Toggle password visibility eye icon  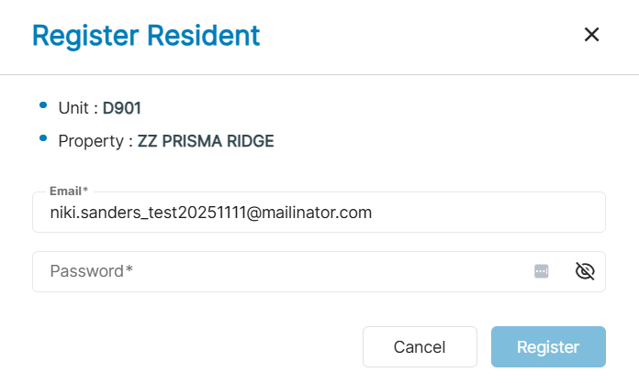585,271
